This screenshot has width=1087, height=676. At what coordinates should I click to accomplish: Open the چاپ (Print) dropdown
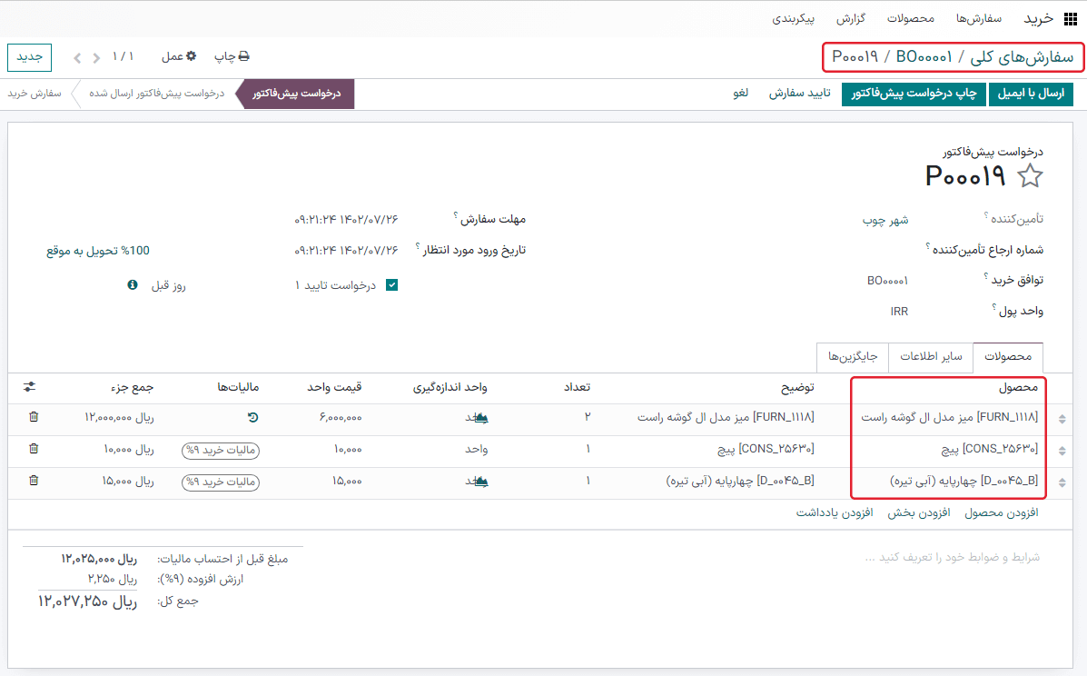tap(232, 56)
